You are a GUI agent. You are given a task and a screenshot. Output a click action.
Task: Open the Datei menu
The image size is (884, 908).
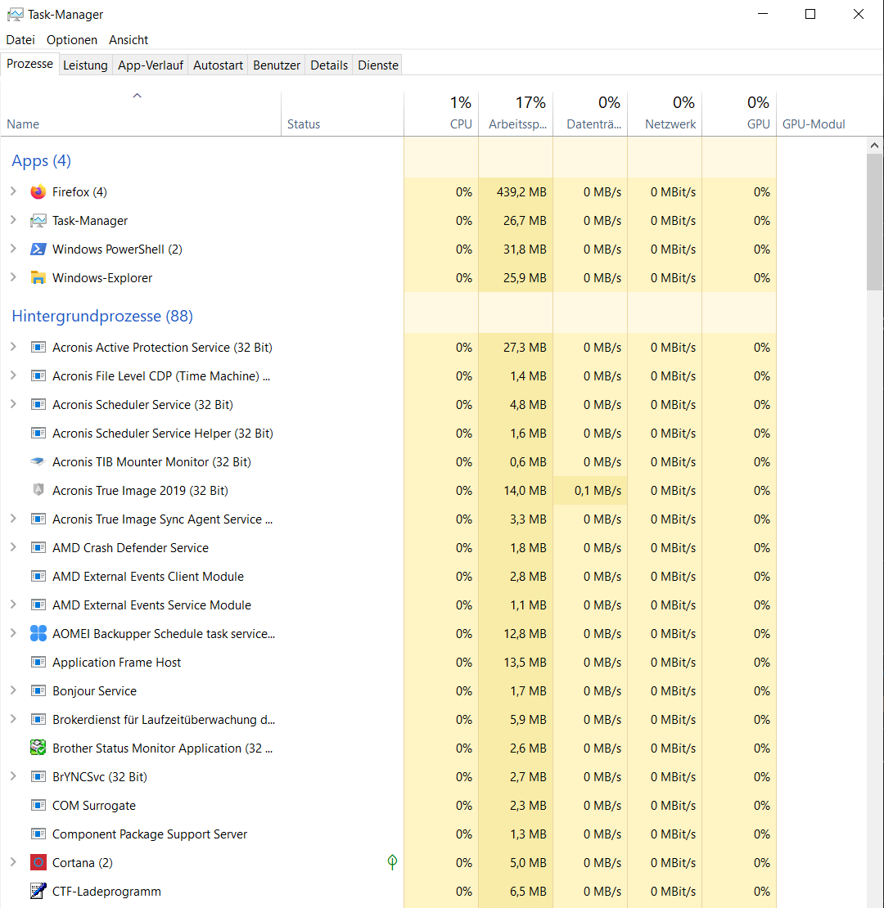20,40
